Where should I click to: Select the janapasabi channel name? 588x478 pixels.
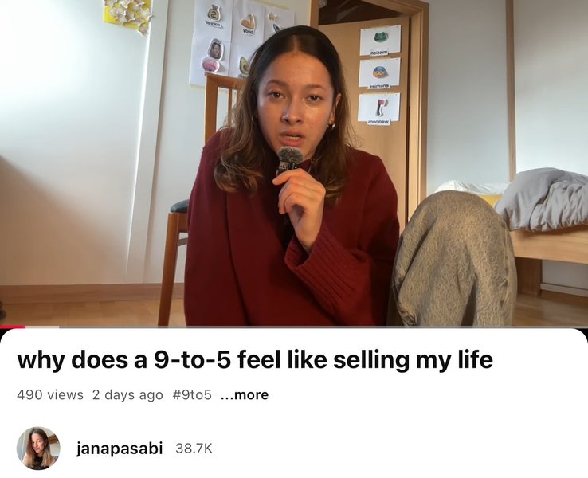pyautogui.click(x=120, y=449)
